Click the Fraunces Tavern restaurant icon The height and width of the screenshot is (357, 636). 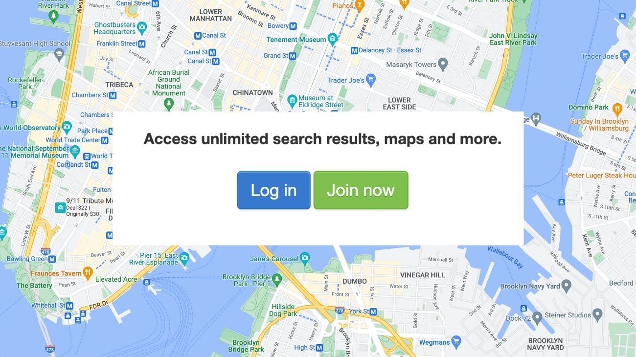coord(88,273)
